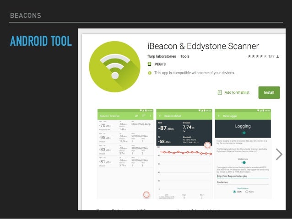Click the green wifi app icon
Screen dimensions: 292x219
(x=115, y=67)
